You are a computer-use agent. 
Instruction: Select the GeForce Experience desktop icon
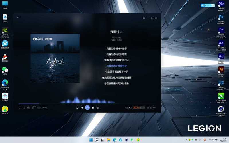point(5,32)
